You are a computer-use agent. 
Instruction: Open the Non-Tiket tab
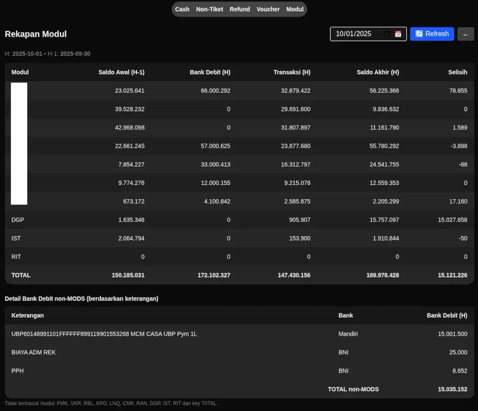point(209,9)
